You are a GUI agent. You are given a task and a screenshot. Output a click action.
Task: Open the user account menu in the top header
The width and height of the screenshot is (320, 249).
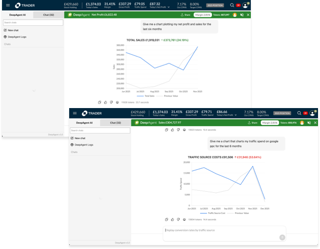(x=245, y=5)
